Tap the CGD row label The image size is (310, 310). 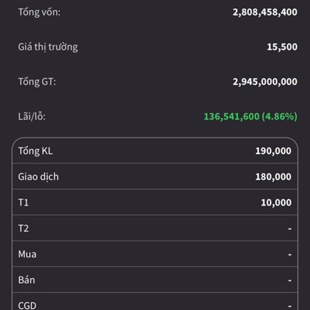[27, 305]
